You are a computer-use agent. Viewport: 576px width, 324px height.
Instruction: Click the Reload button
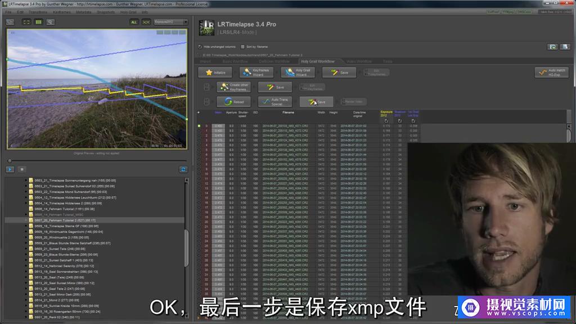point(233,102)
